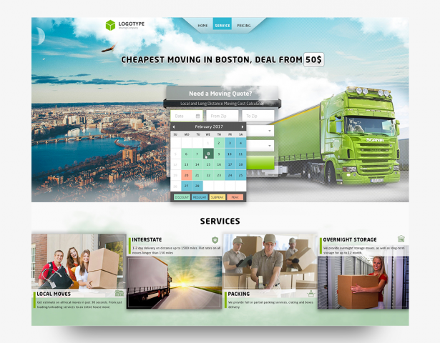Click the 'SERVICES' section heading
The image size is (440, 343).
[x=220, y=222]
